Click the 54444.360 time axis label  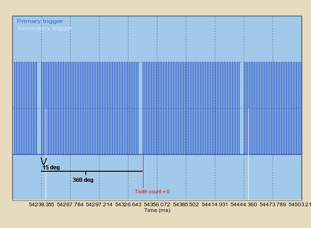coord(244,204)
